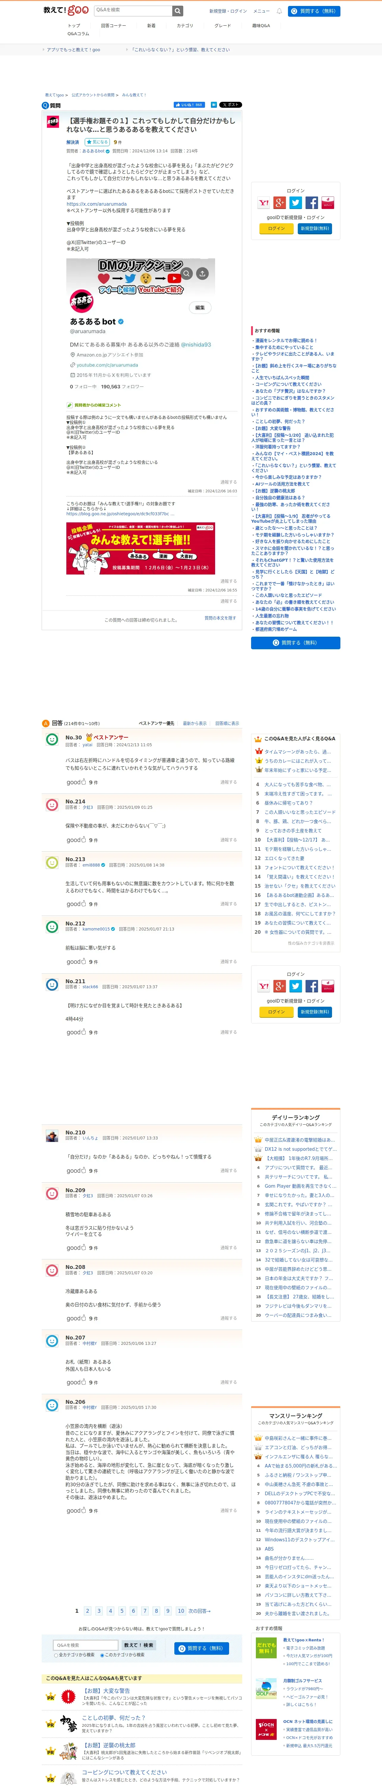Click the avatar of answer No.213
Image resolution: width=382 pixels, height=1786 pixels.
52,863
